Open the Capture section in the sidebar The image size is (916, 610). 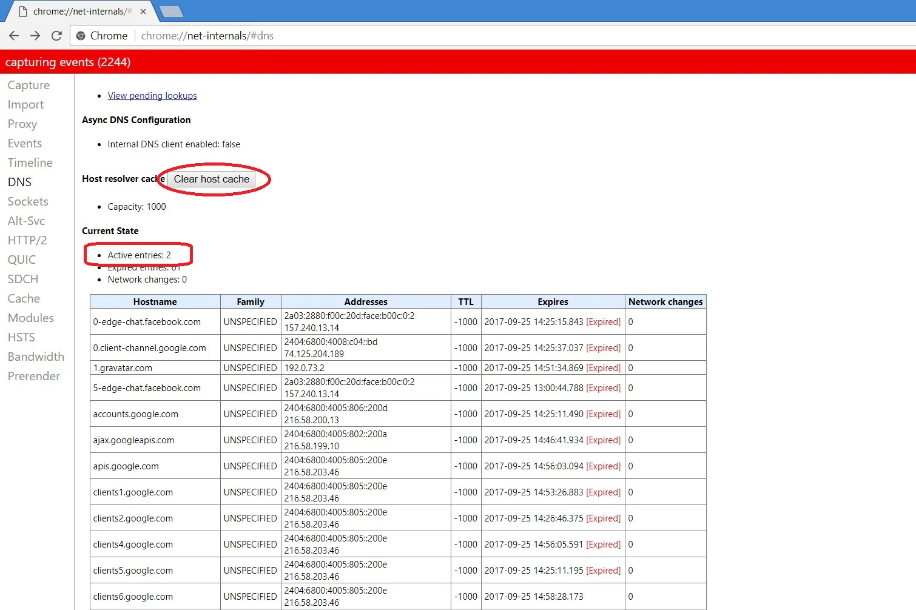pyautogui.click(x=29, y=85)
